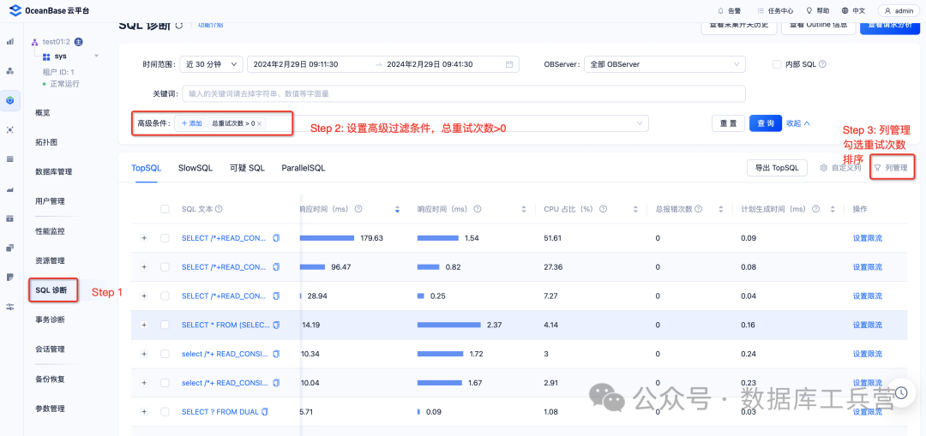Open 自定义列 custom columns
The image size is (926, 436).
[840, 168]
